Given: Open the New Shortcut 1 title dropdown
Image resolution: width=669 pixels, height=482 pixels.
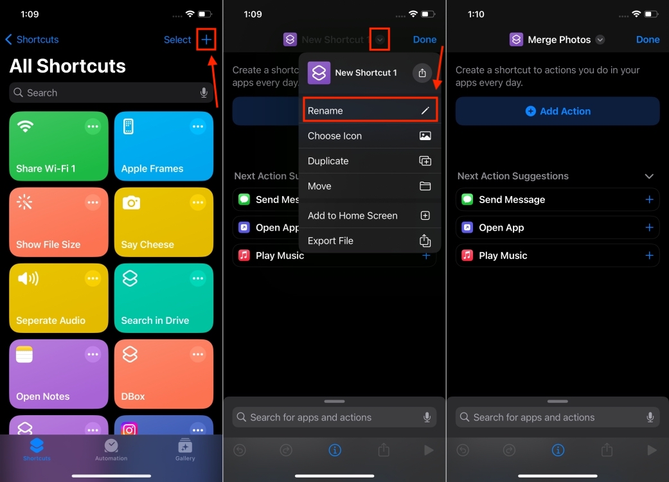Looking at the screenshot, I should 380,39.
